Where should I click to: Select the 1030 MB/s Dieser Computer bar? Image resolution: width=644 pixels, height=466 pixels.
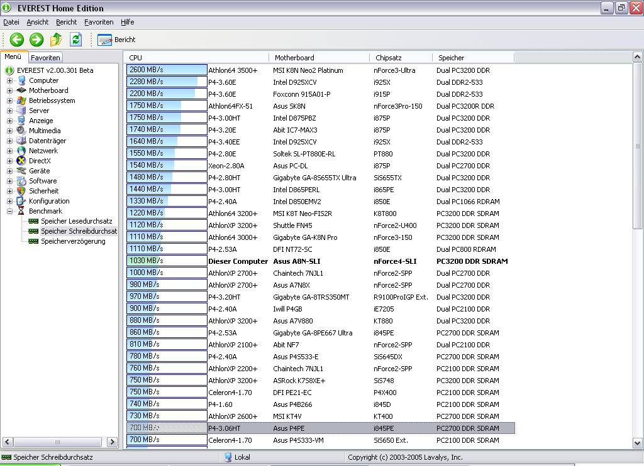tap(167, 261)
